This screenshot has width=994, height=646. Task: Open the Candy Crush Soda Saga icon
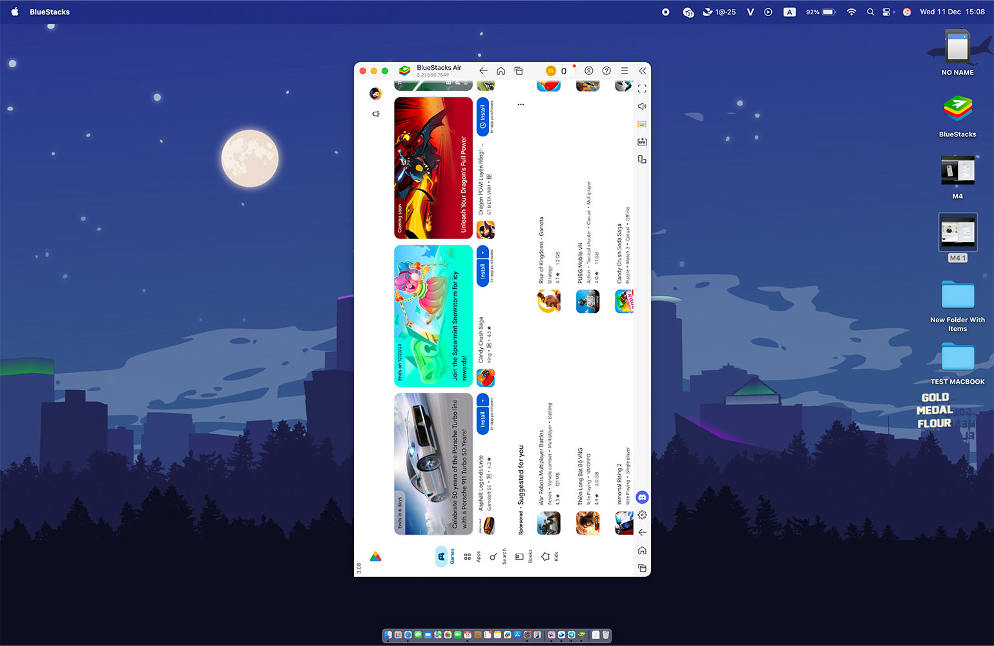[625, 301]
